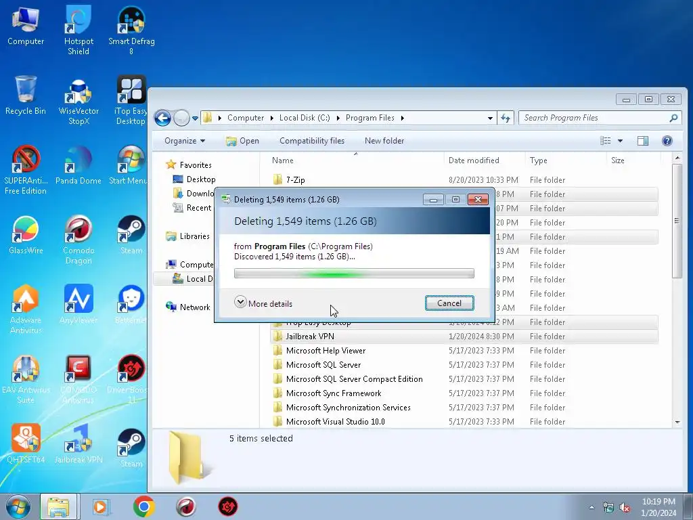This screenshot has width=693, height=520.
Task: Click the refresh button next to address bar
Action: (505, 118)
